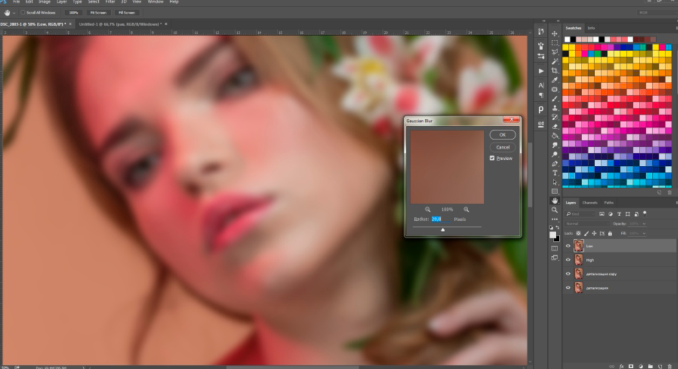Cancel the Gaussian Blur dialog
678x369 pixels.
pos(502,147)
